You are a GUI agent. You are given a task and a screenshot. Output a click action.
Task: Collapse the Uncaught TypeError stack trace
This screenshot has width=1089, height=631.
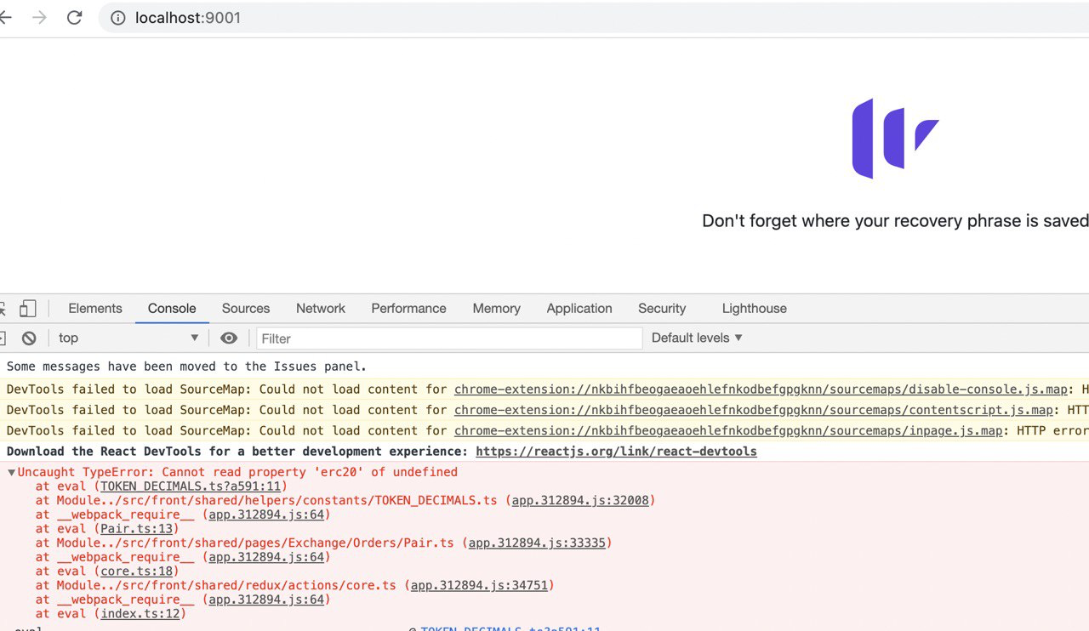(x=11, y=472)
